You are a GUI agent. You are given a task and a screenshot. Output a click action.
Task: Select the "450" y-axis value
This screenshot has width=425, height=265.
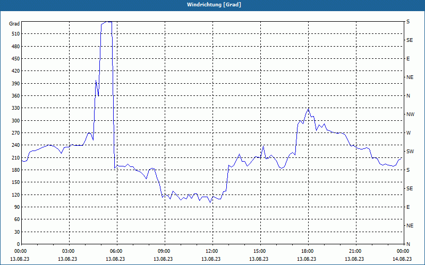(x=15, y=59)
